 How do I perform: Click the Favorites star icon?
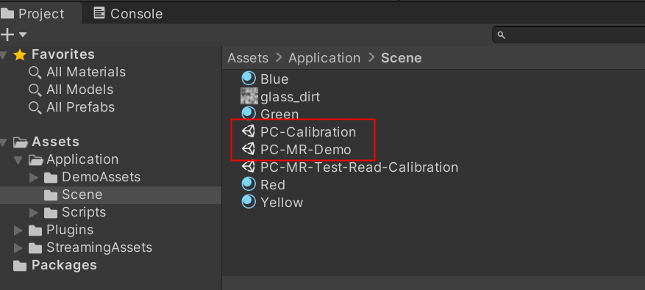click(20, 54)
